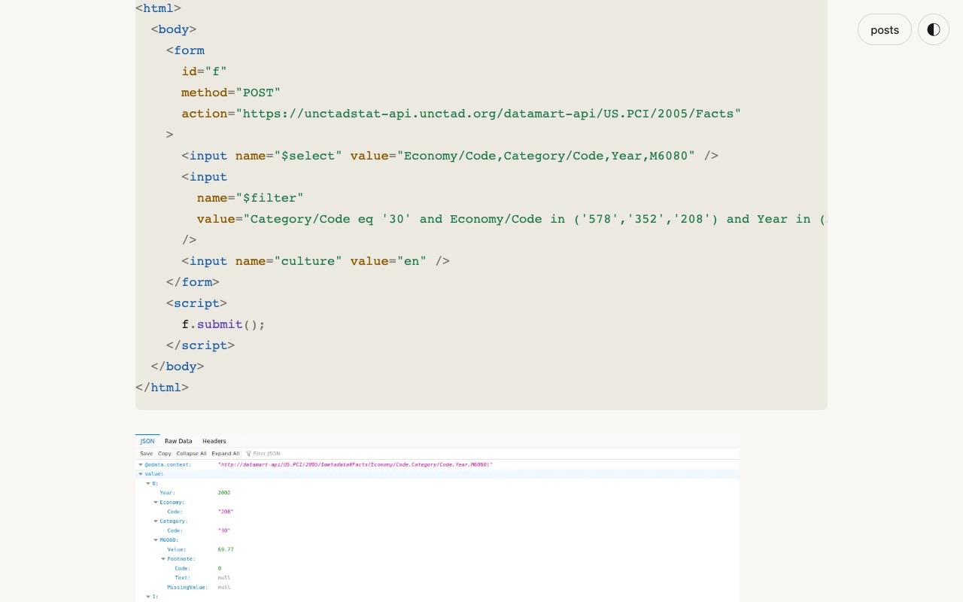Screen dimensions: 963x602
Task: Open the posts page link
Action: pos(885,30)
